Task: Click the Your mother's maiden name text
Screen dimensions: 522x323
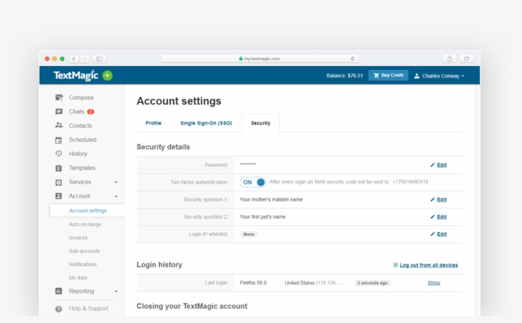Action: pos(271,200)
